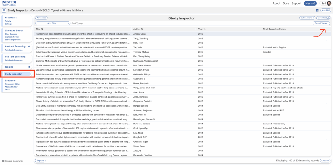333x165 pixels.
Task: Open Abstract Screening settings gear
Action: (29, 47)
